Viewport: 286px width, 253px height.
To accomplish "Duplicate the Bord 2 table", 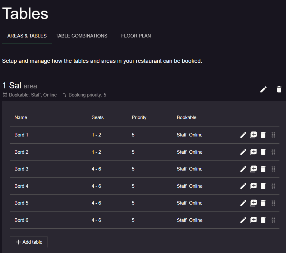I will click(253, 152).
